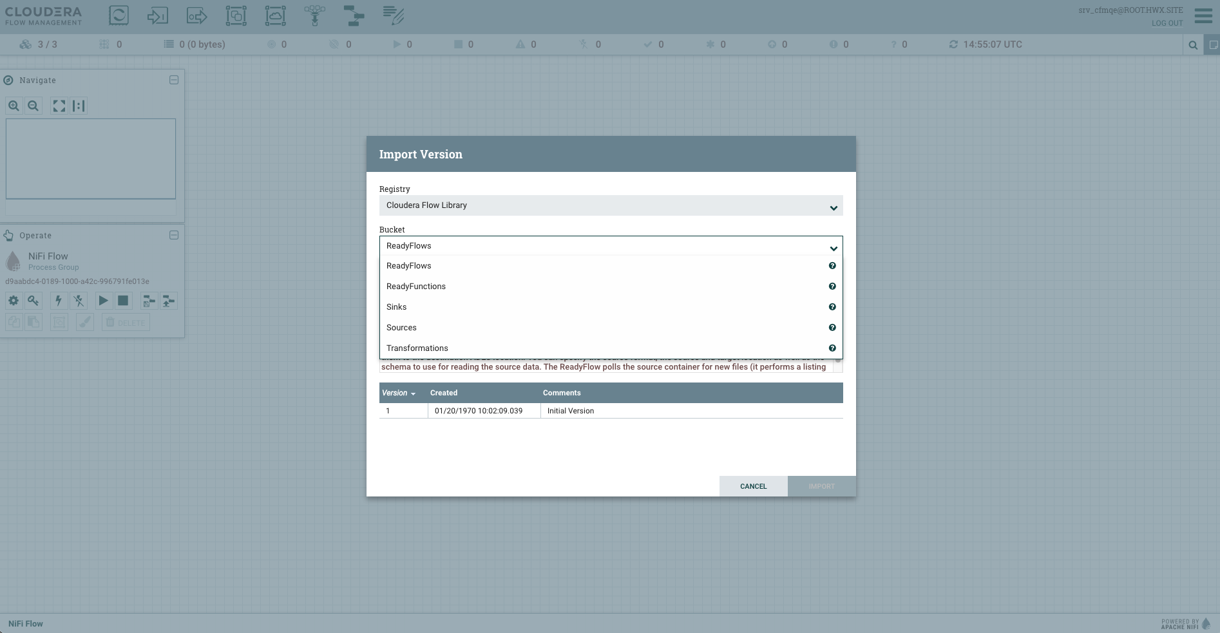Viewport: 1220px width, 633px height.
Task: Click the Log Out link
Action: click(x=1167, y=23)
